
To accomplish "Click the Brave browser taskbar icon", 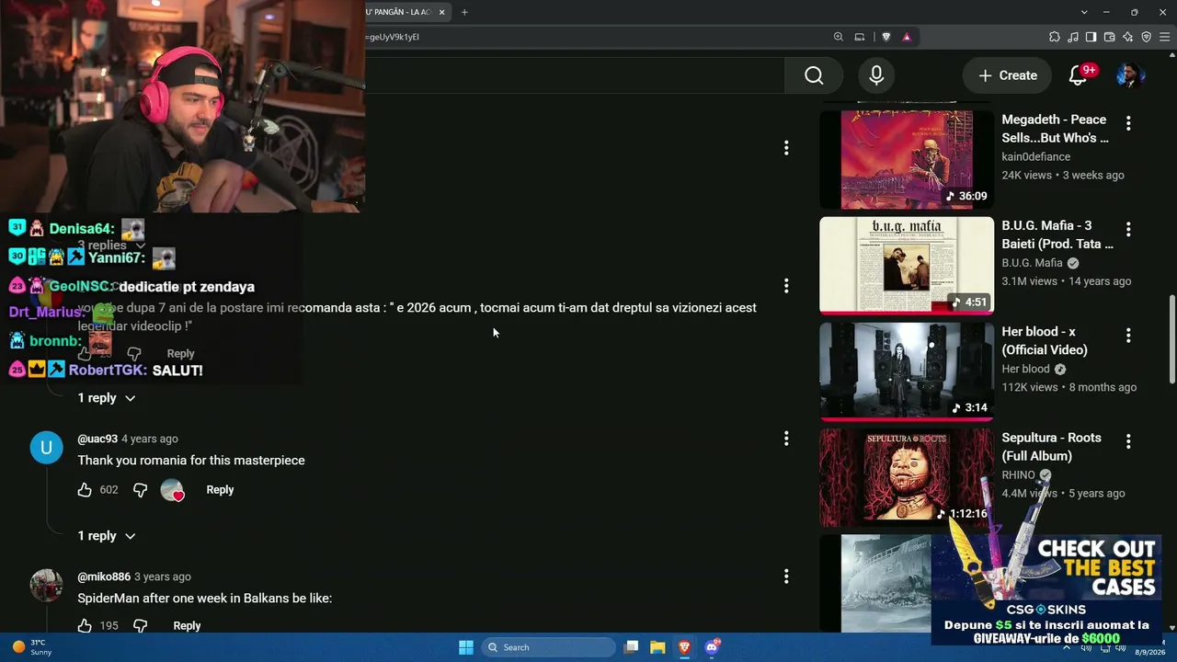I will click(x=684, y=647).
